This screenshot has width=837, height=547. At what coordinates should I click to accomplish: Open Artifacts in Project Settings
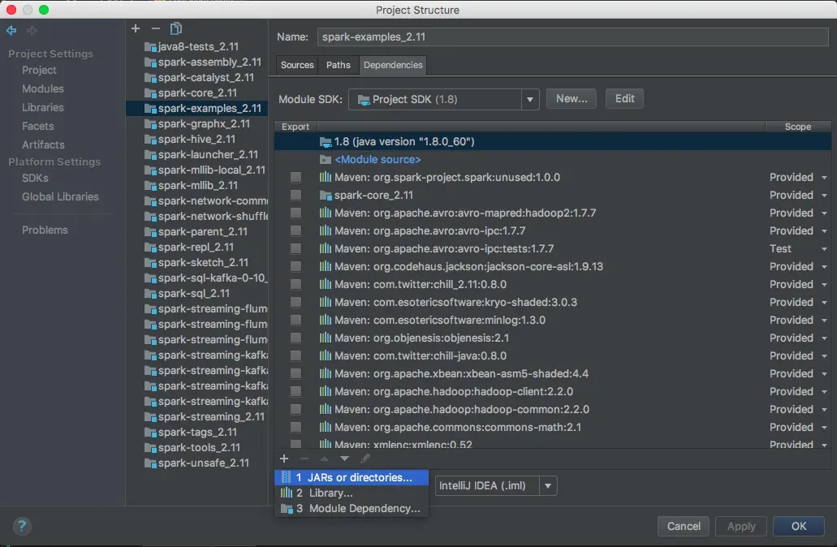[43, 144]
